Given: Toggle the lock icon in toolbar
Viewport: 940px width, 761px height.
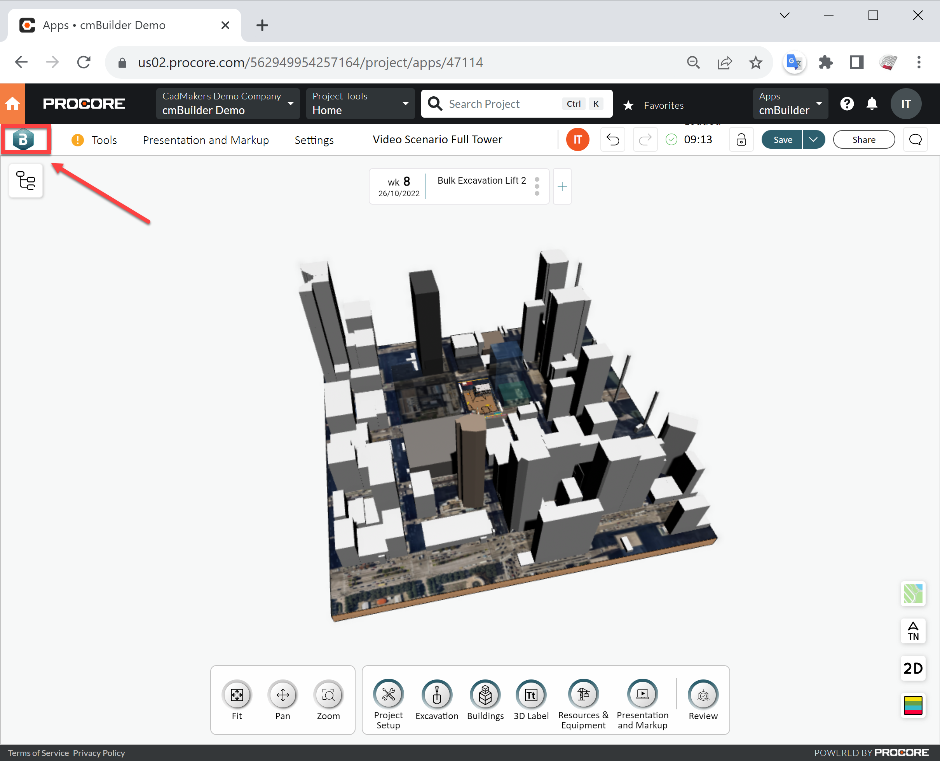Looking at the screenshot, I should click(x=741, y=139).
